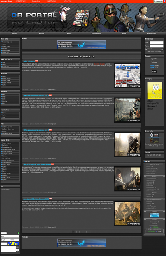The height and width of the screenshot is (256, 166).
Task: Click the second friends-site banner icon
Action: [154, 140]
